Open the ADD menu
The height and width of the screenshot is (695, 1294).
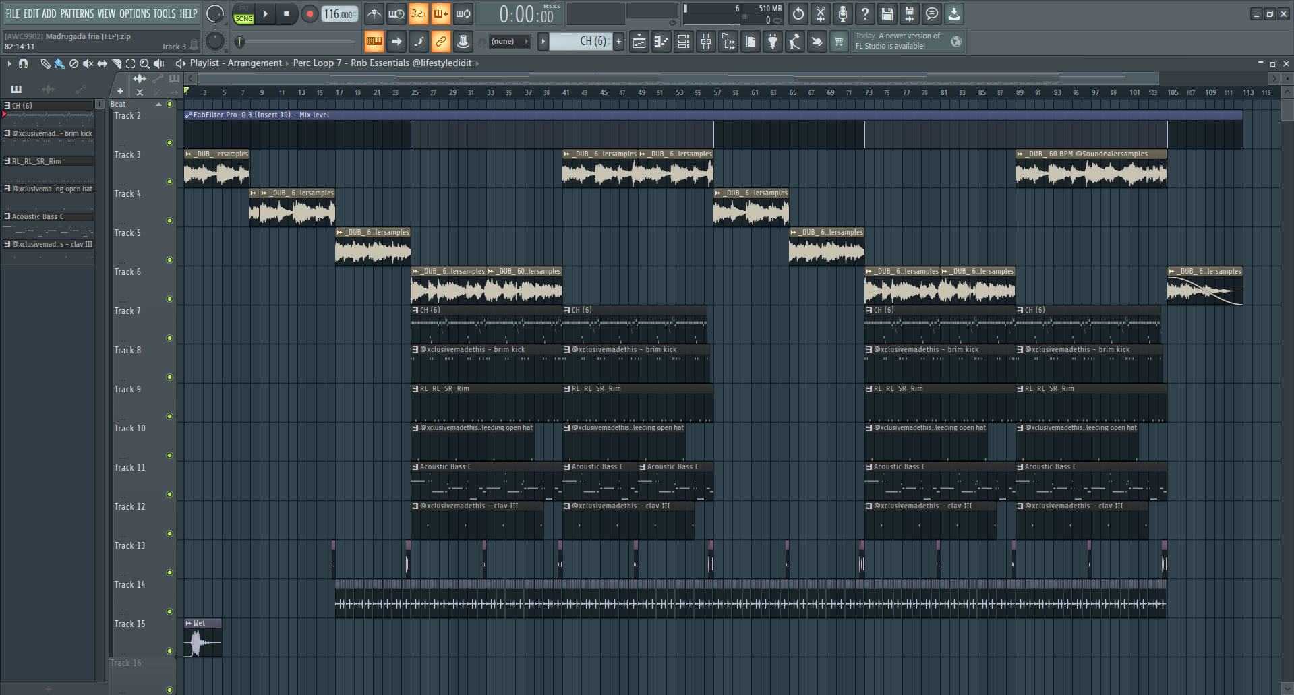tap(49, 13)
